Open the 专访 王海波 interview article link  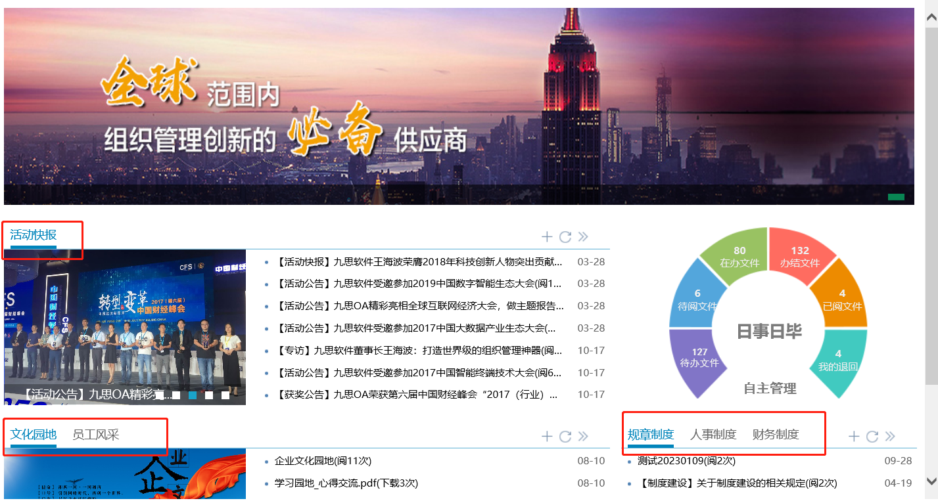(418, 351)
